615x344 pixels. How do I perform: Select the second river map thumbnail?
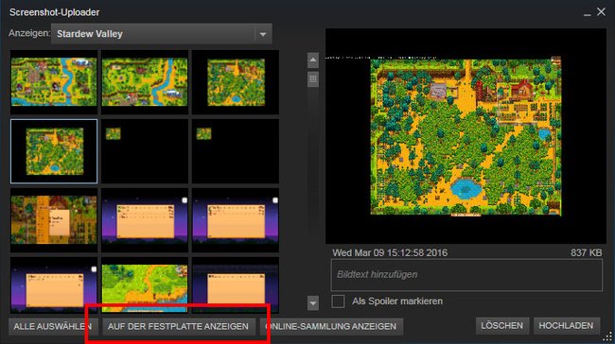pyautogui.click(x=145, y=82)
